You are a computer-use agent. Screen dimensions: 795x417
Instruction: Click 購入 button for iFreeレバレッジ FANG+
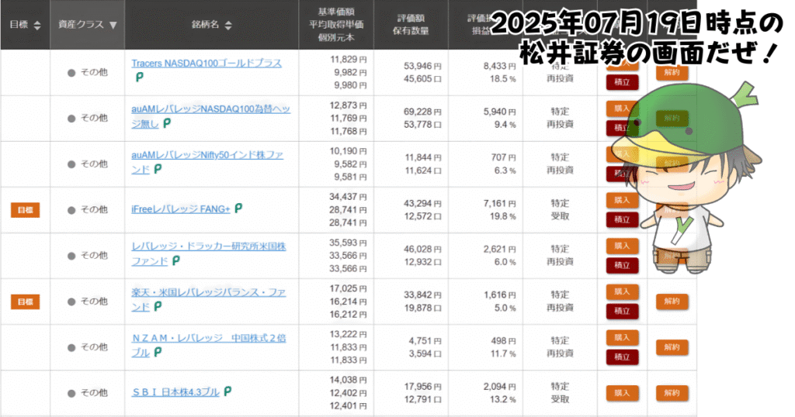coord(622,201)
